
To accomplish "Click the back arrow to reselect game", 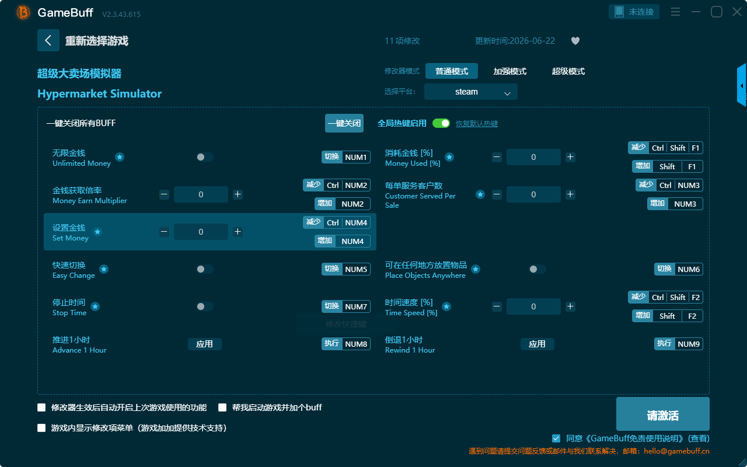I will click(48, 40).
